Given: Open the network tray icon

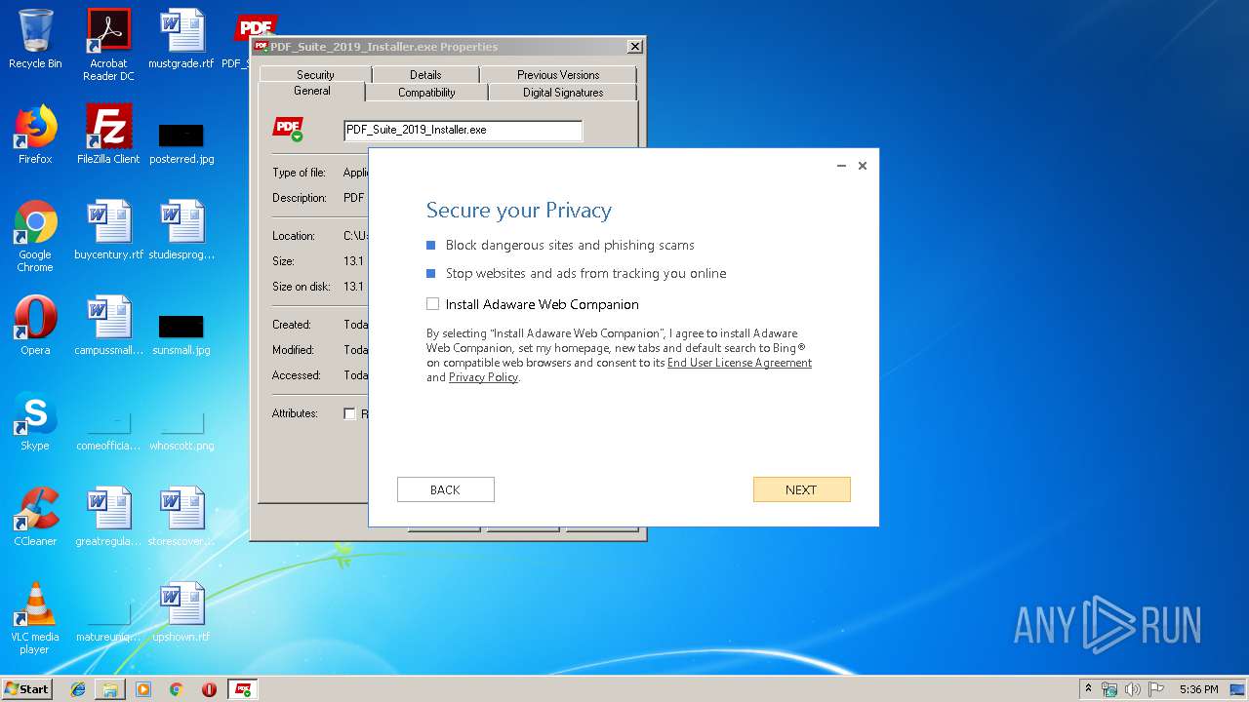Looking at the screenshot, I should tap(1109, 689).
